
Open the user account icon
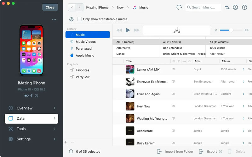[x=235, y=7]
